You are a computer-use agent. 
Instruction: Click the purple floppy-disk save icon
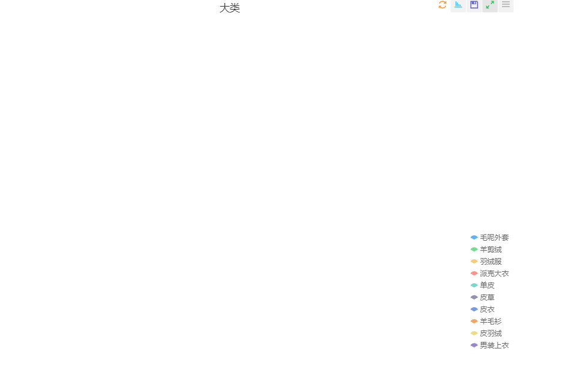[474, 5]
